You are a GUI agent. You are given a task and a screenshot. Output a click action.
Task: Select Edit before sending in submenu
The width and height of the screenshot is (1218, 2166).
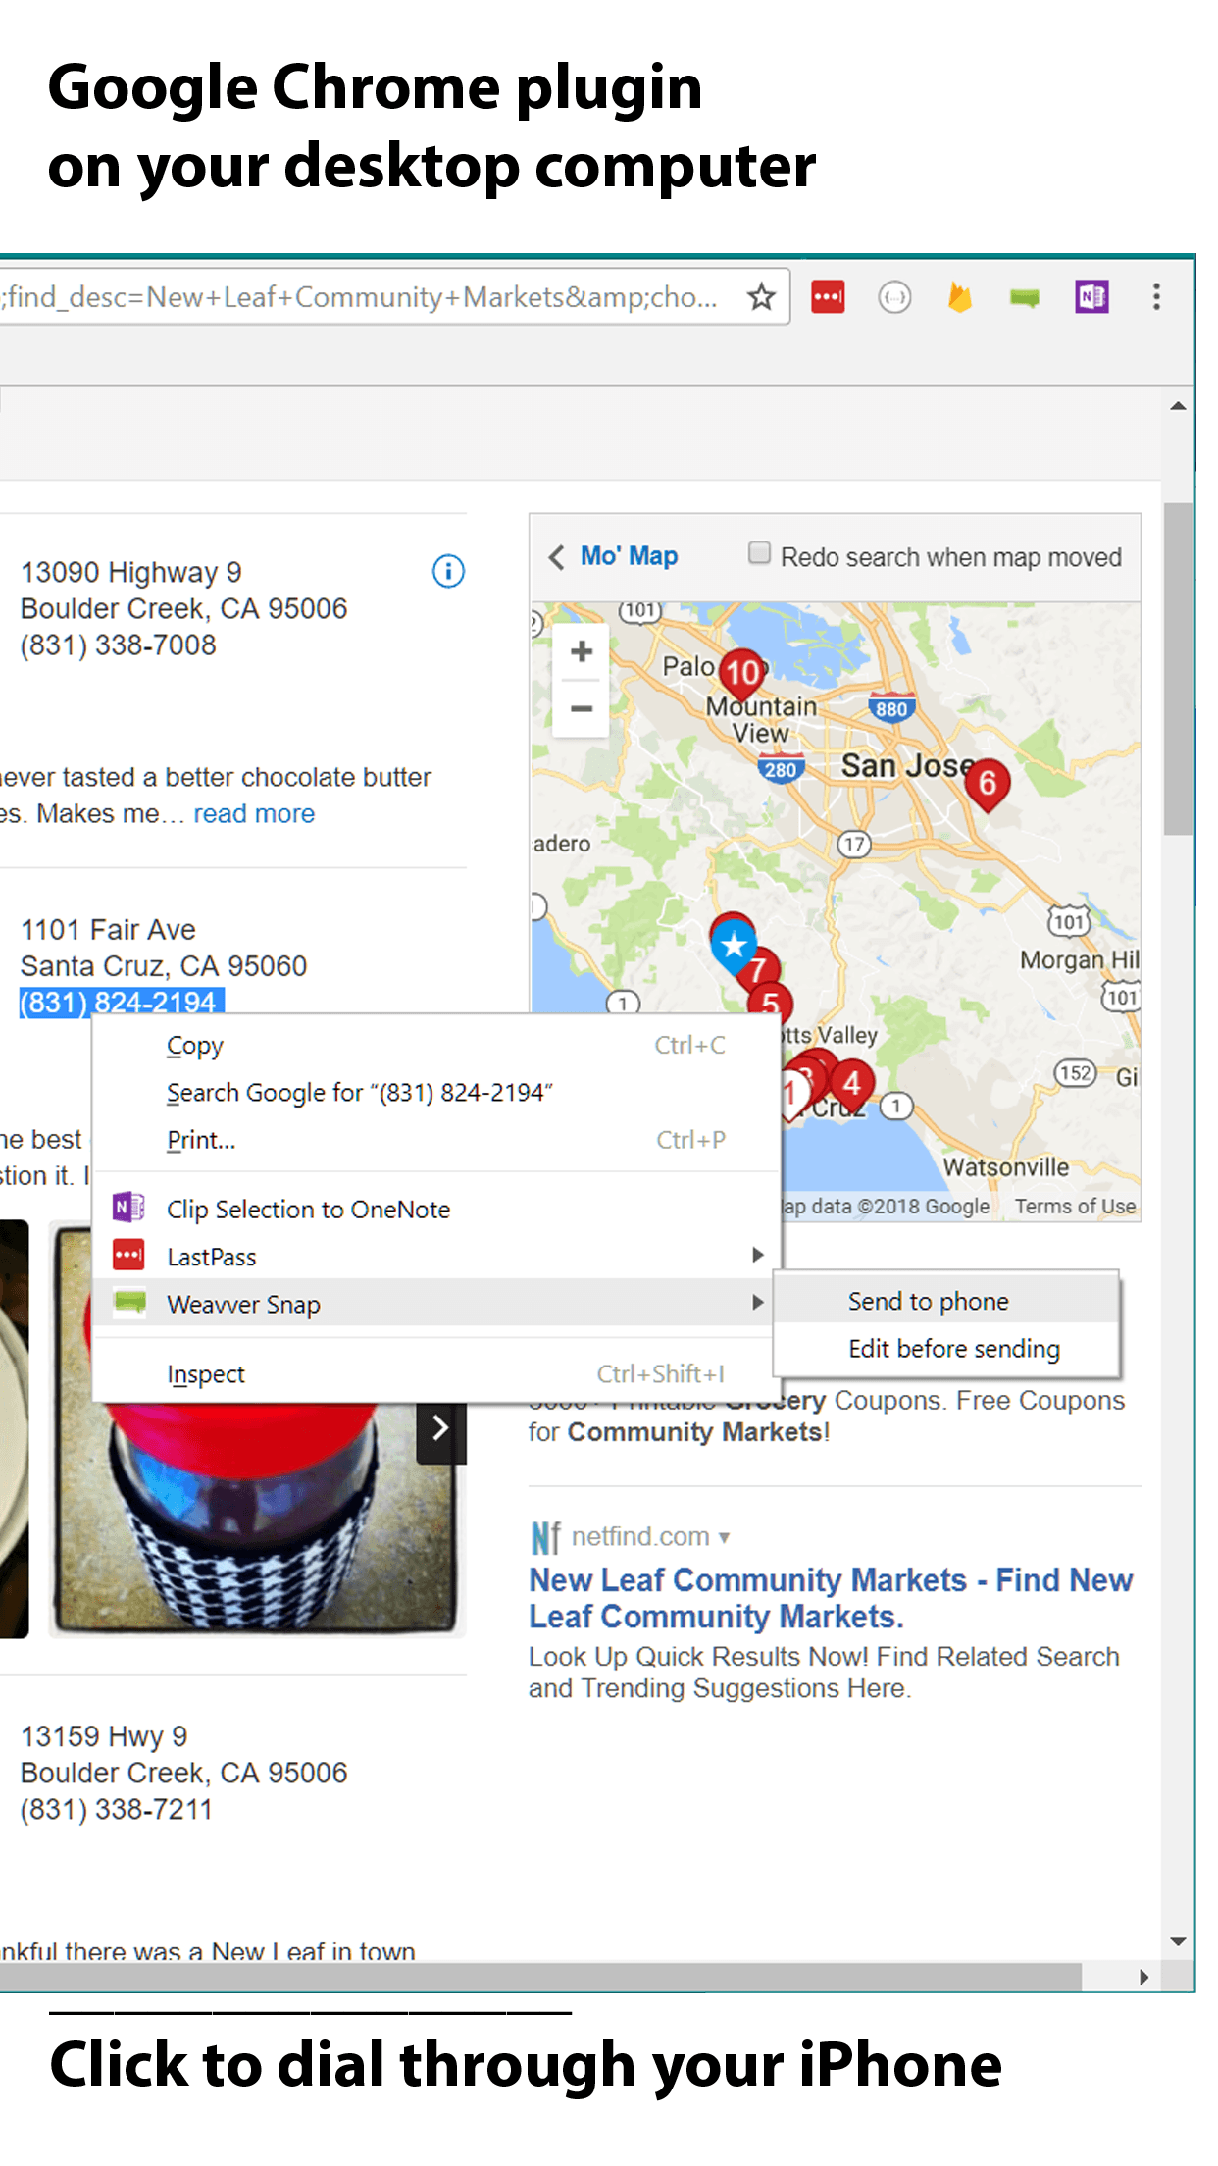coord(946,1349)
